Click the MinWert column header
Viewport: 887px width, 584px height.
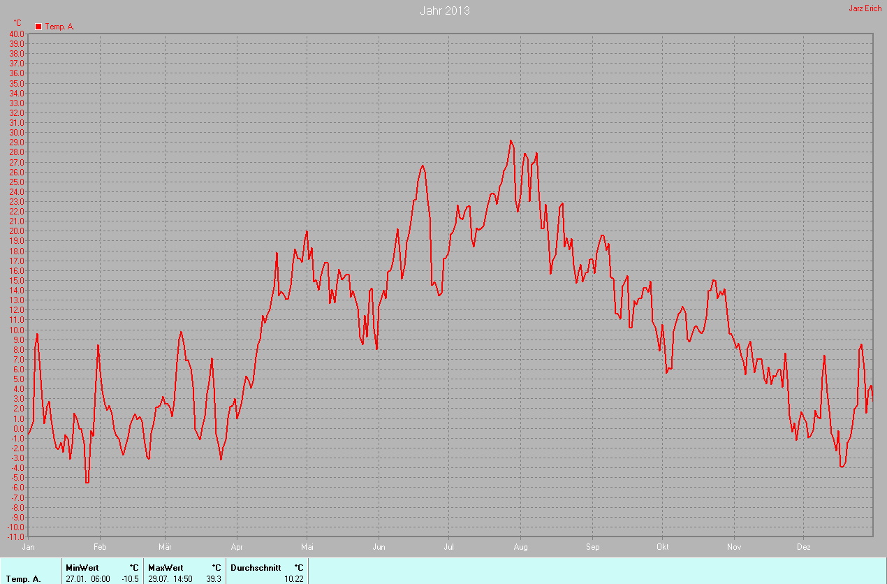click(81, 568)
